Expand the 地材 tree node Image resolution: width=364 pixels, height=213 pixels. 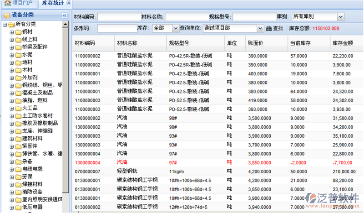click(12, 62)
